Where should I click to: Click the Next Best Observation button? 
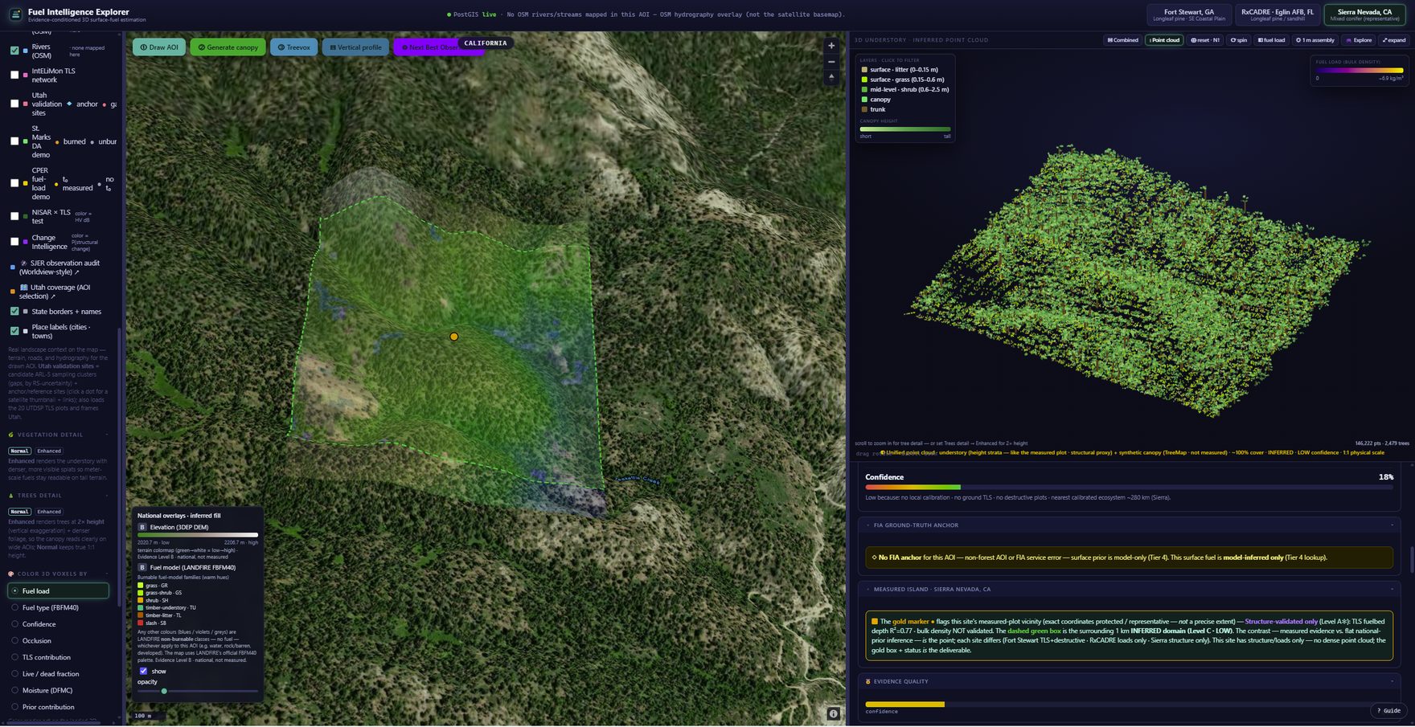(x=426, y=47)
